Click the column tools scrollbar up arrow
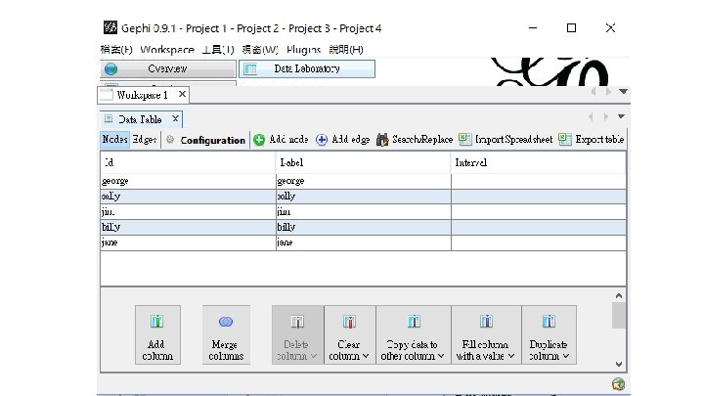This screenshot has height=396, width=704. click(619, 296)
